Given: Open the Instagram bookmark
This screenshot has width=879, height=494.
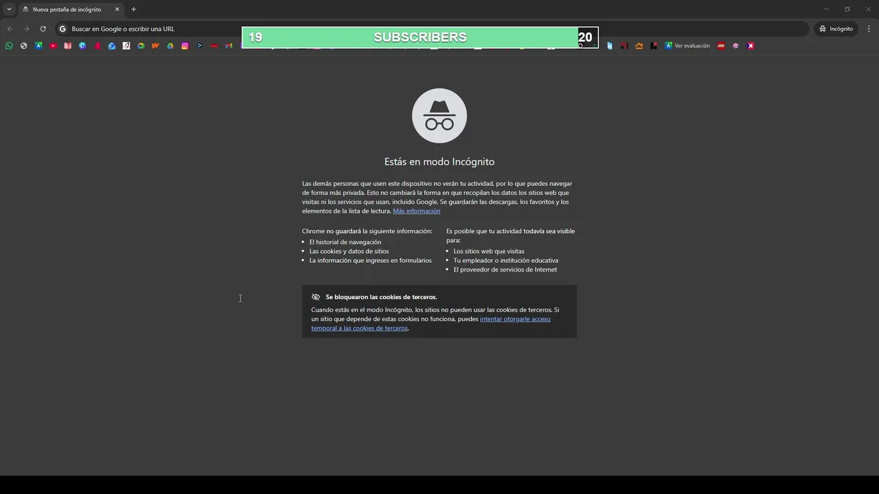Looking at the screenshot, I should [x=185, y=46].
